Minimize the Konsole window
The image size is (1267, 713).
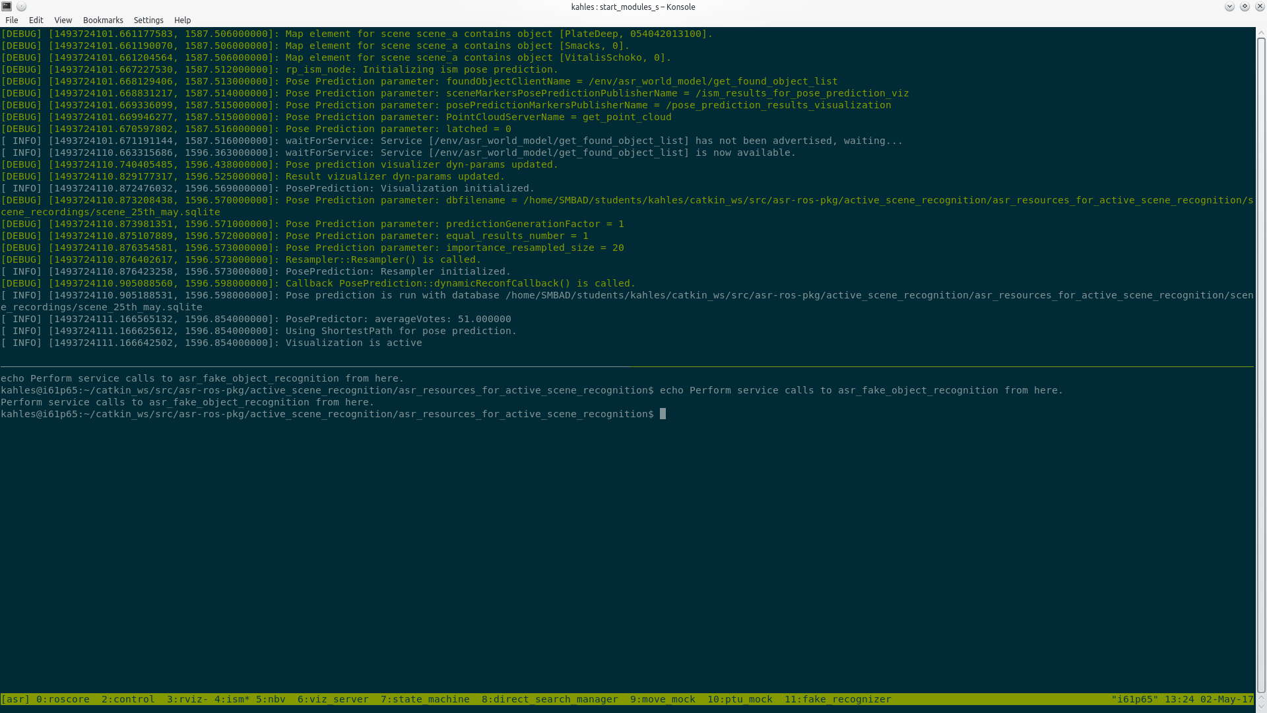pos(1229,7)
